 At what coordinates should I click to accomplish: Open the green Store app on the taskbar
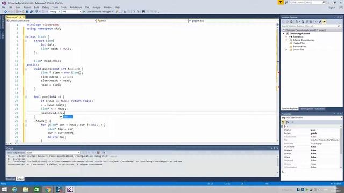pyautogui.click(x=37, y=189)
